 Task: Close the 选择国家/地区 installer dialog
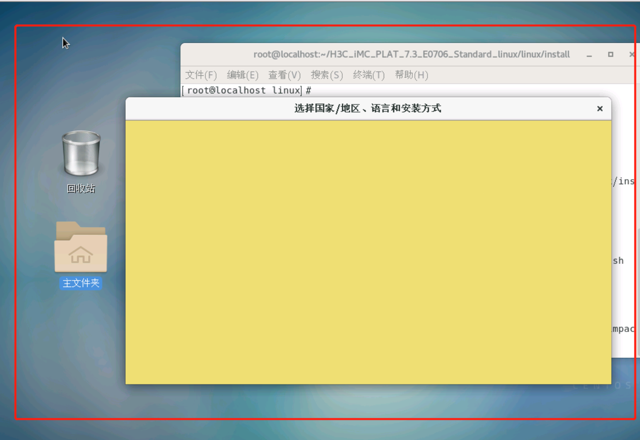click(600, 108)
